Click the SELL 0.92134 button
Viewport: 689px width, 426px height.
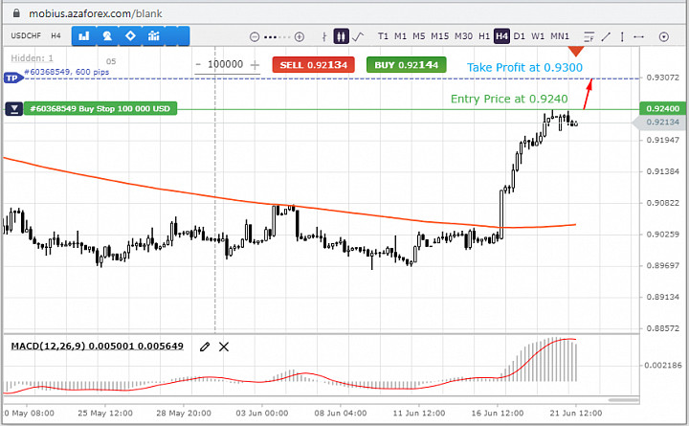[313, 65]
